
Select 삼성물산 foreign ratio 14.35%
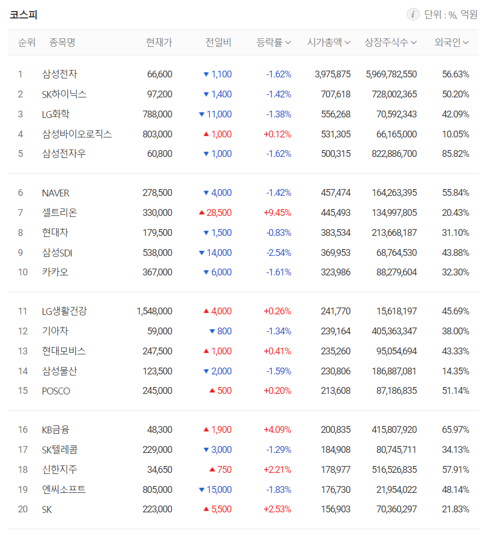point(456,371)
